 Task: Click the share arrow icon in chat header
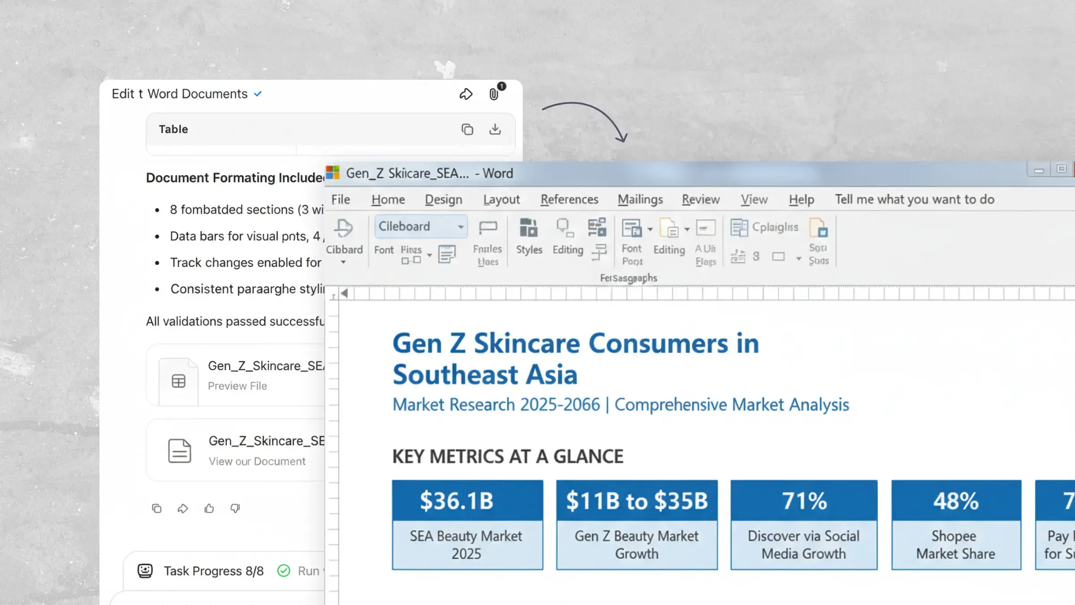(466, 94)
